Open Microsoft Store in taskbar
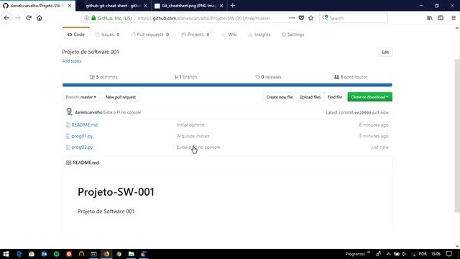 [32, 254]
